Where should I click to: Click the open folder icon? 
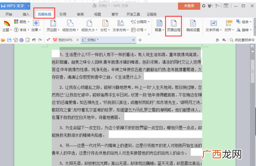coord(3,40)
